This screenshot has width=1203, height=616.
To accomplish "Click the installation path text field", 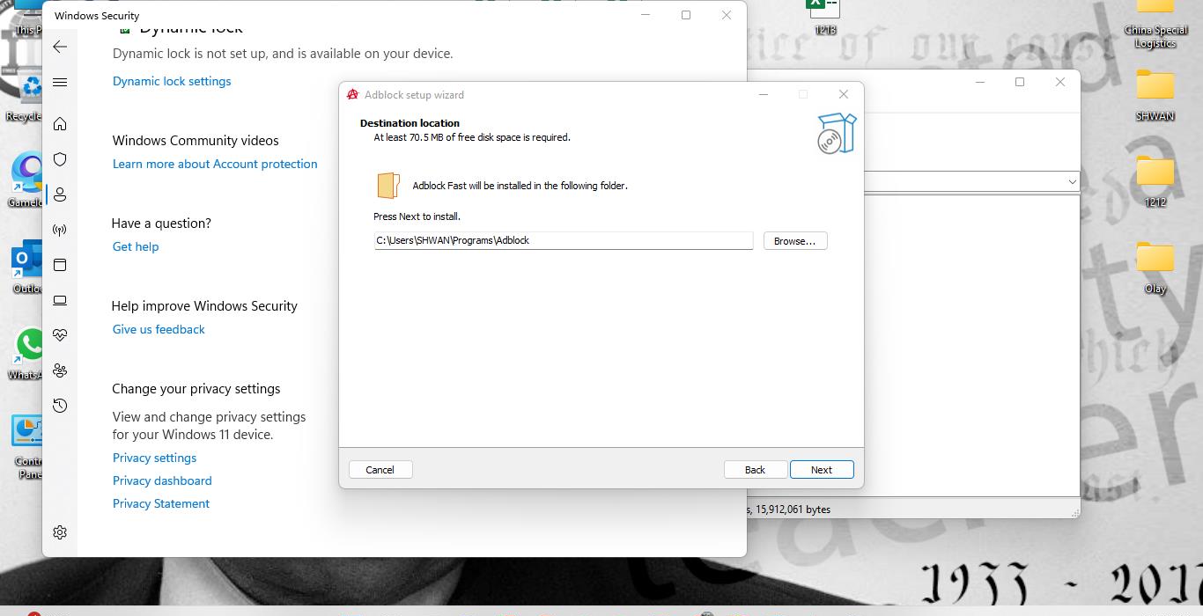I will click(563, 240).
